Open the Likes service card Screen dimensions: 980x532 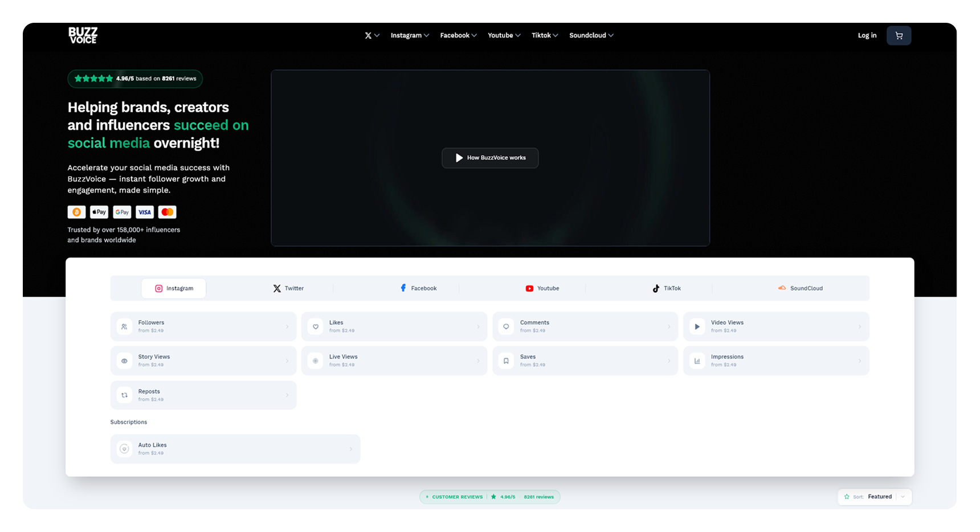(x=394, y=326)
